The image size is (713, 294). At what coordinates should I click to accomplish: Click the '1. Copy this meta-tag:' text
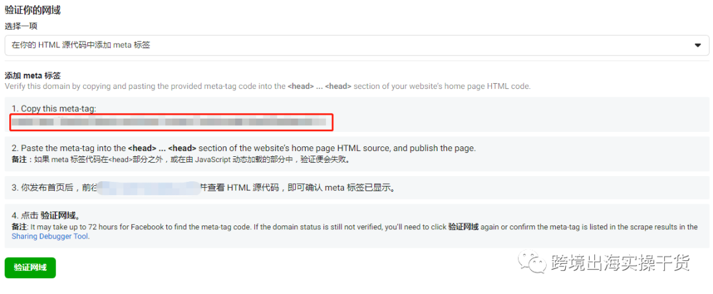54,108
